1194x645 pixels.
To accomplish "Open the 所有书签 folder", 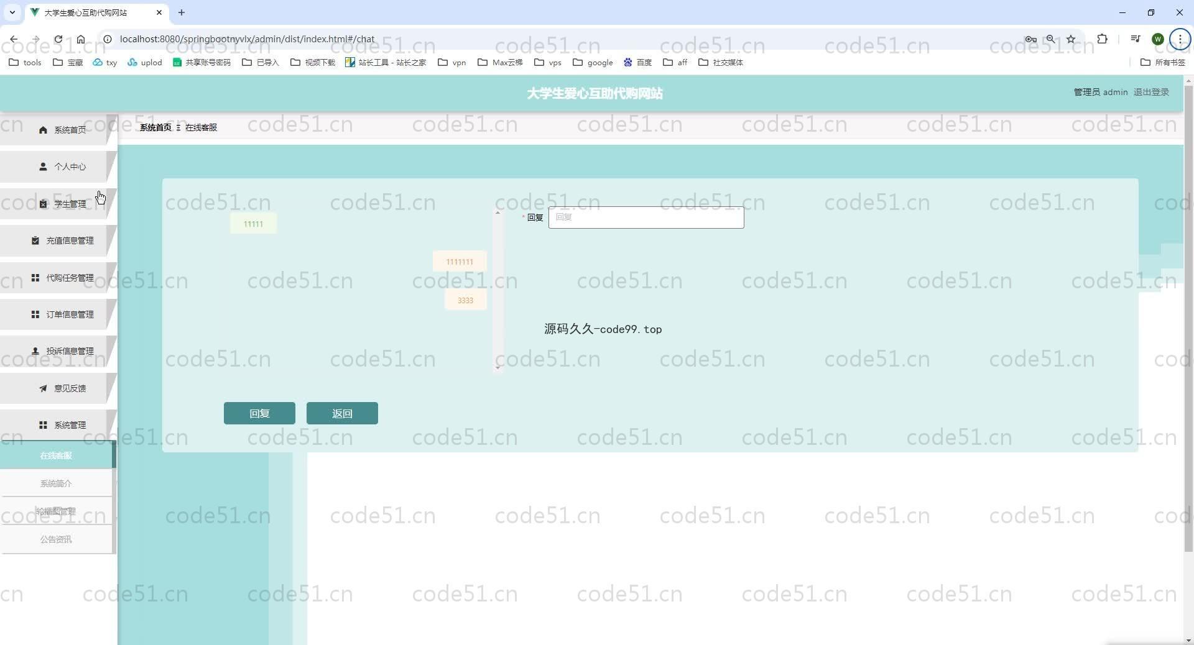I will (1163, 62).
